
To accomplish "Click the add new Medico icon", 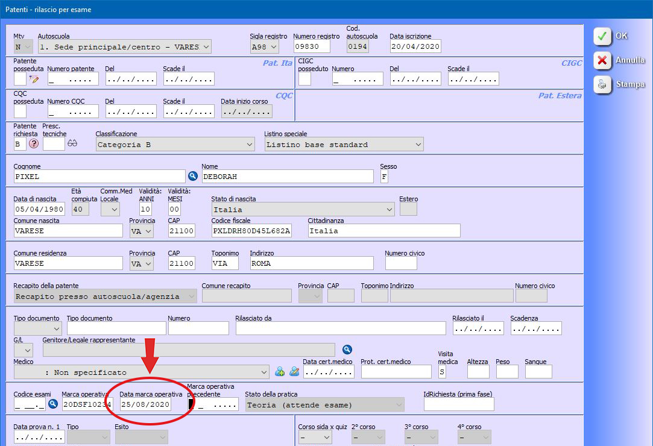I will pyautogui.click(x=280, y=372).
